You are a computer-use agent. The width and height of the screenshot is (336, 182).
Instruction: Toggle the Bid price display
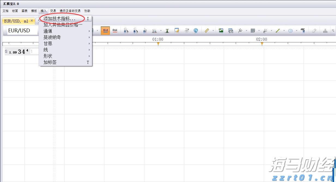click(x=105, y=30)
